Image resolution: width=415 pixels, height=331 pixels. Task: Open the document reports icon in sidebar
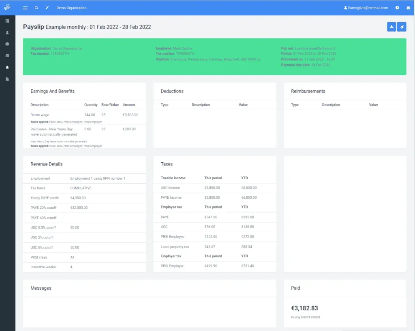(x=7, y=79)
